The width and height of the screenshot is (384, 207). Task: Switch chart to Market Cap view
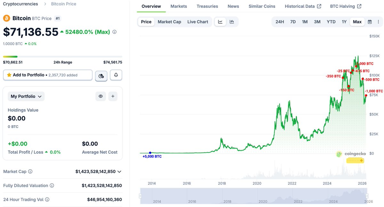(x=169, y=22)
